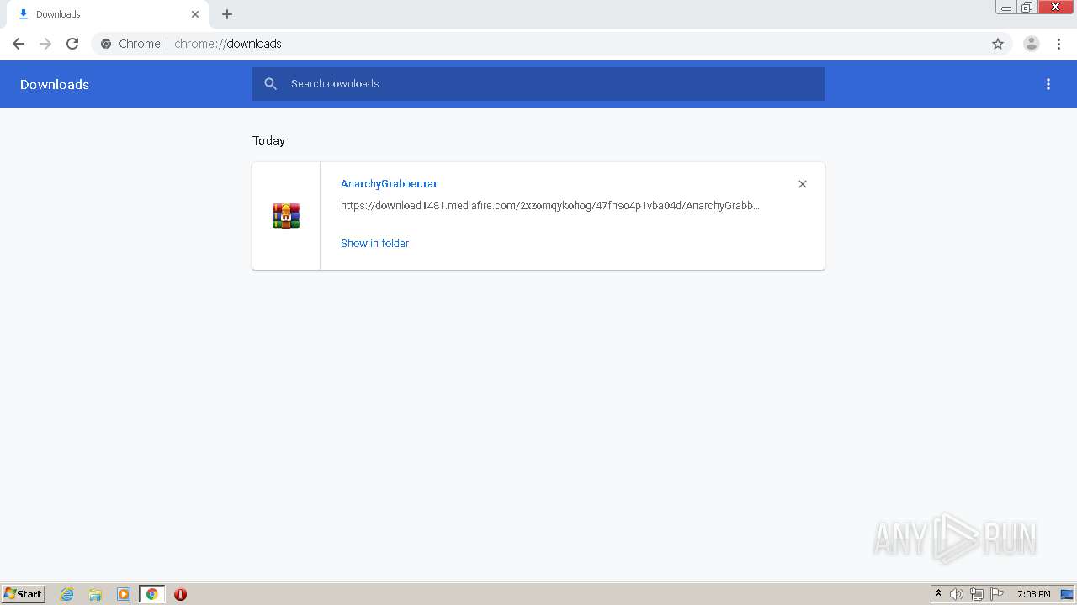This screenshot has height=605, width=1077.
Task: Launch Internet Explorer from taskbar
Action: 67,594
